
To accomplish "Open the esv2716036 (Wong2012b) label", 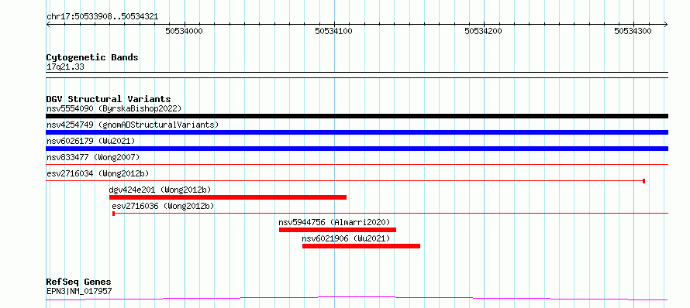I will click(163, 206).
